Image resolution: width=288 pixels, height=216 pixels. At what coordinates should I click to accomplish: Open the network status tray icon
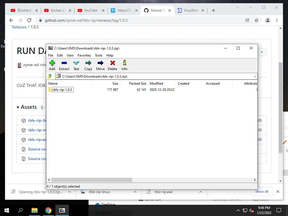245,210
